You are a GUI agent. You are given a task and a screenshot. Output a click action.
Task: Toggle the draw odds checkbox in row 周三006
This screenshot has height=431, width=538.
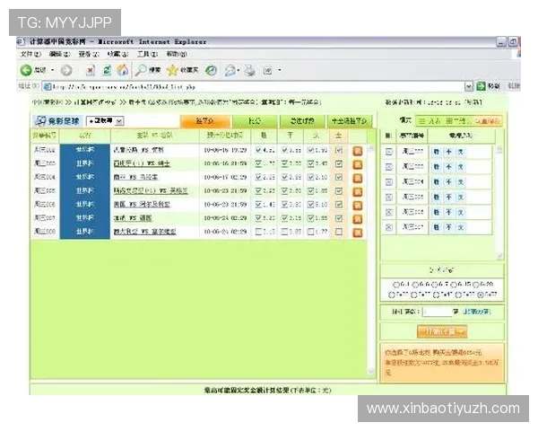point(284,205)
